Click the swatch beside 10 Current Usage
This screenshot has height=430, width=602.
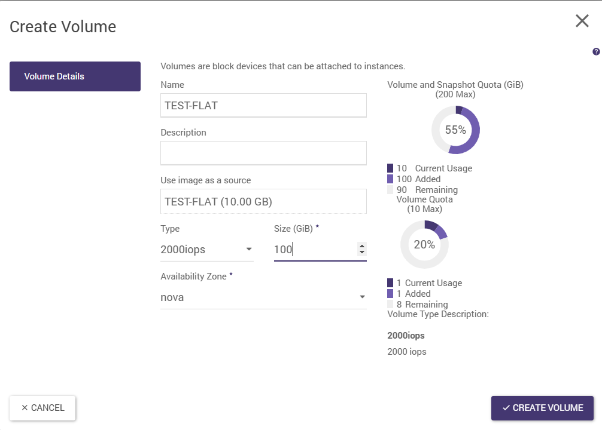tap(390, 168)
